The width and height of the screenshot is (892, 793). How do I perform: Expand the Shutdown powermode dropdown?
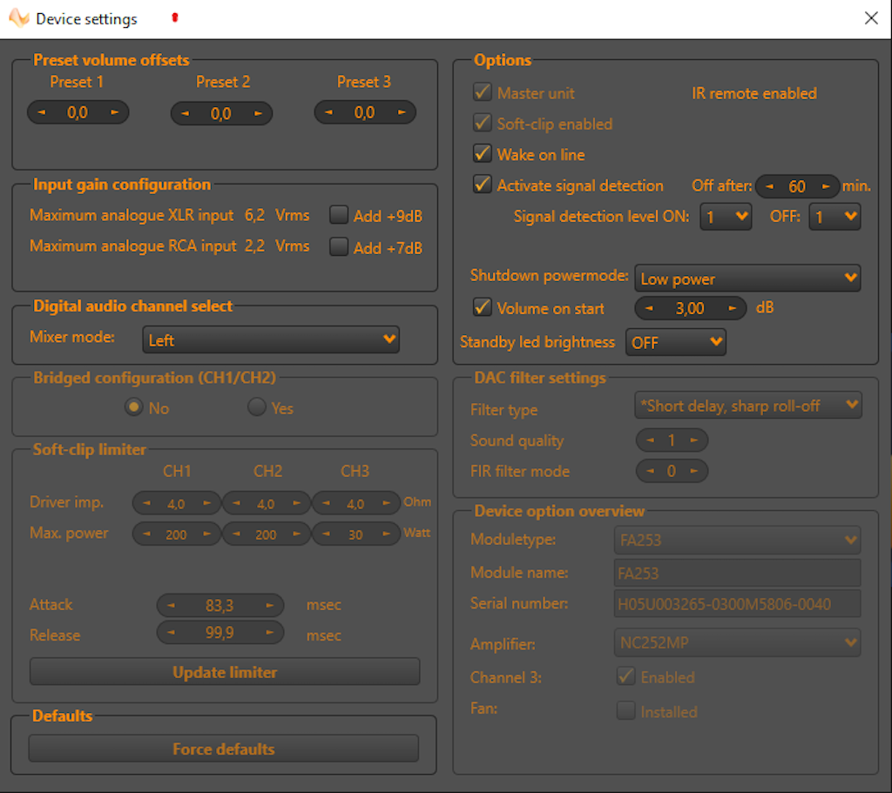(747, 279)
